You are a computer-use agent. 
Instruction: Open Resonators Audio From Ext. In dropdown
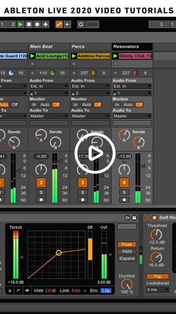click(132, 86)
